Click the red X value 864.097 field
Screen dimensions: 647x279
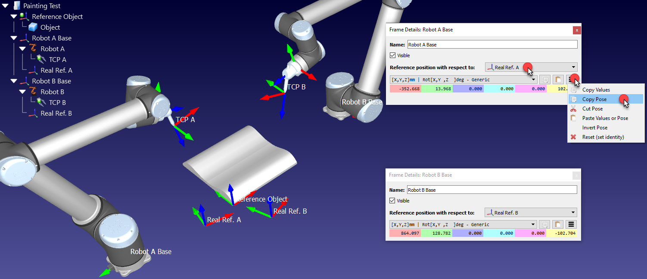pyautogui.click(x=405, y=233)
